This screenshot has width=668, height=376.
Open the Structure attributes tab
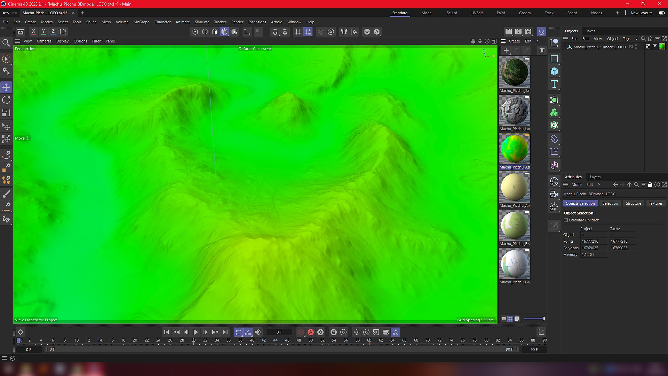633,203
